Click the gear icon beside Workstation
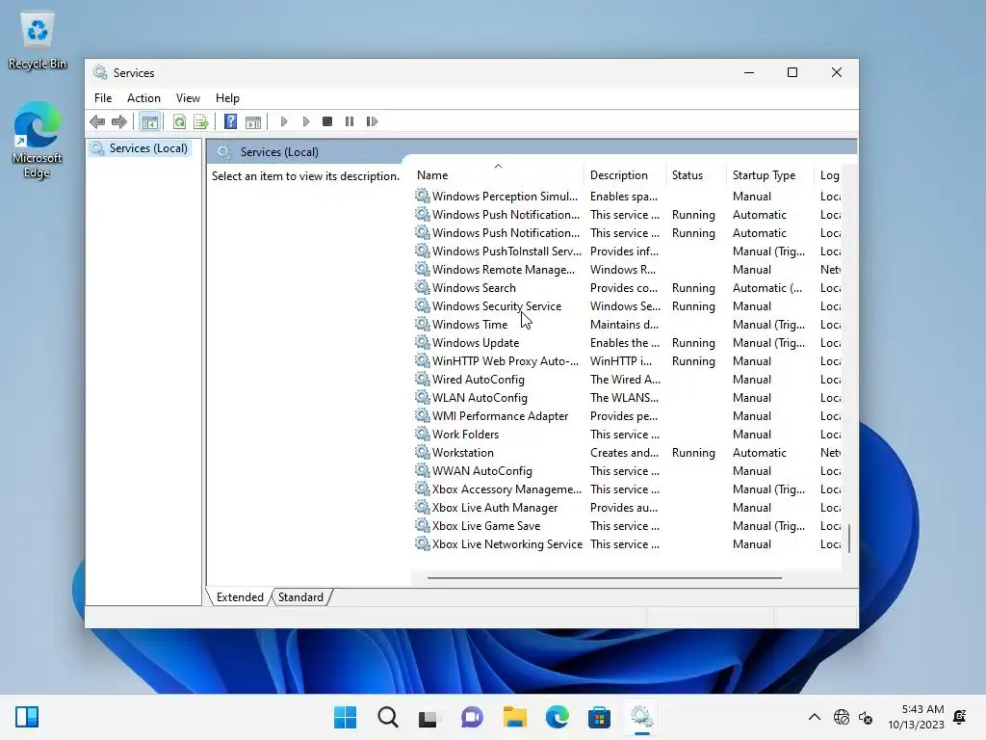The image size is (986, 740). (x=423, y=453)
